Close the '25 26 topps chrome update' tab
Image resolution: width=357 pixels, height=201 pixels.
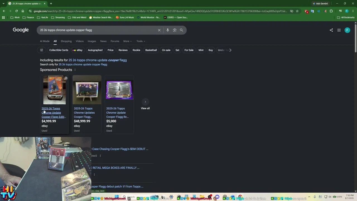pos(45,4)
